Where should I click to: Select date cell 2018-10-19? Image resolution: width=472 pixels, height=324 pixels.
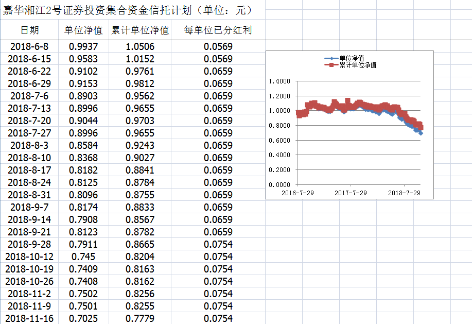29,268
